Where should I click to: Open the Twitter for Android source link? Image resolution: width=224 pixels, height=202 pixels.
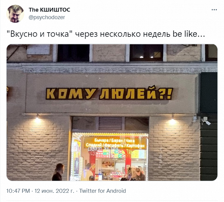[102, 191]
